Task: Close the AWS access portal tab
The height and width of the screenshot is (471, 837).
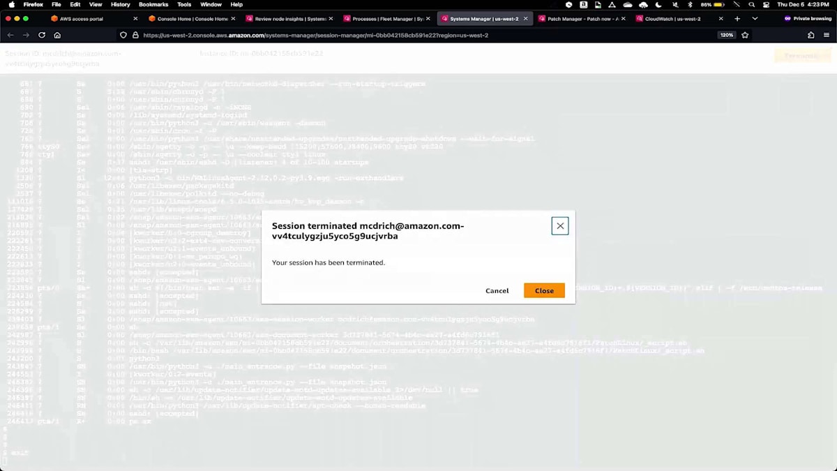Action: [x=135, y=19]
